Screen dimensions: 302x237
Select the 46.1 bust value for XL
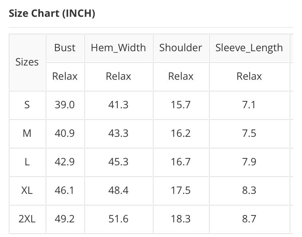point(65,191)
